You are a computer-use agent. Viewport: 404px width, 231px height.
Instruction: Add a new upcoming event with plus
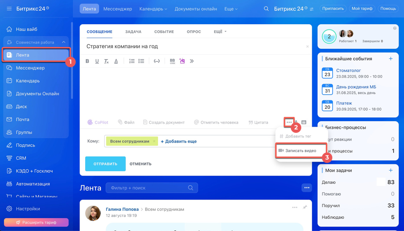point(390,59)
